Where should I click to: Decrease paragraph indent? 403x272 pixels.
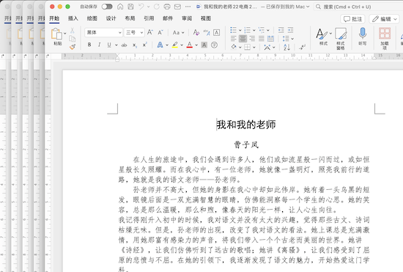(281, 30)
